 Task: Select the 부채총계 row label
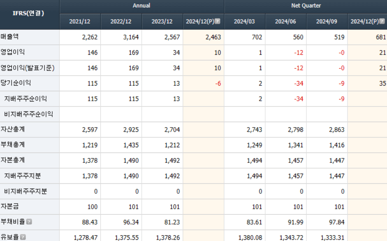[13, 145]
